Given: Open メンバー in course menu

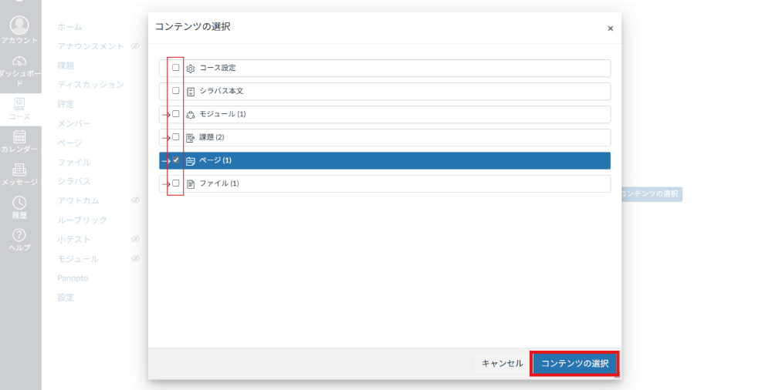Looking at the screenshot, I should tap(74, 123).
